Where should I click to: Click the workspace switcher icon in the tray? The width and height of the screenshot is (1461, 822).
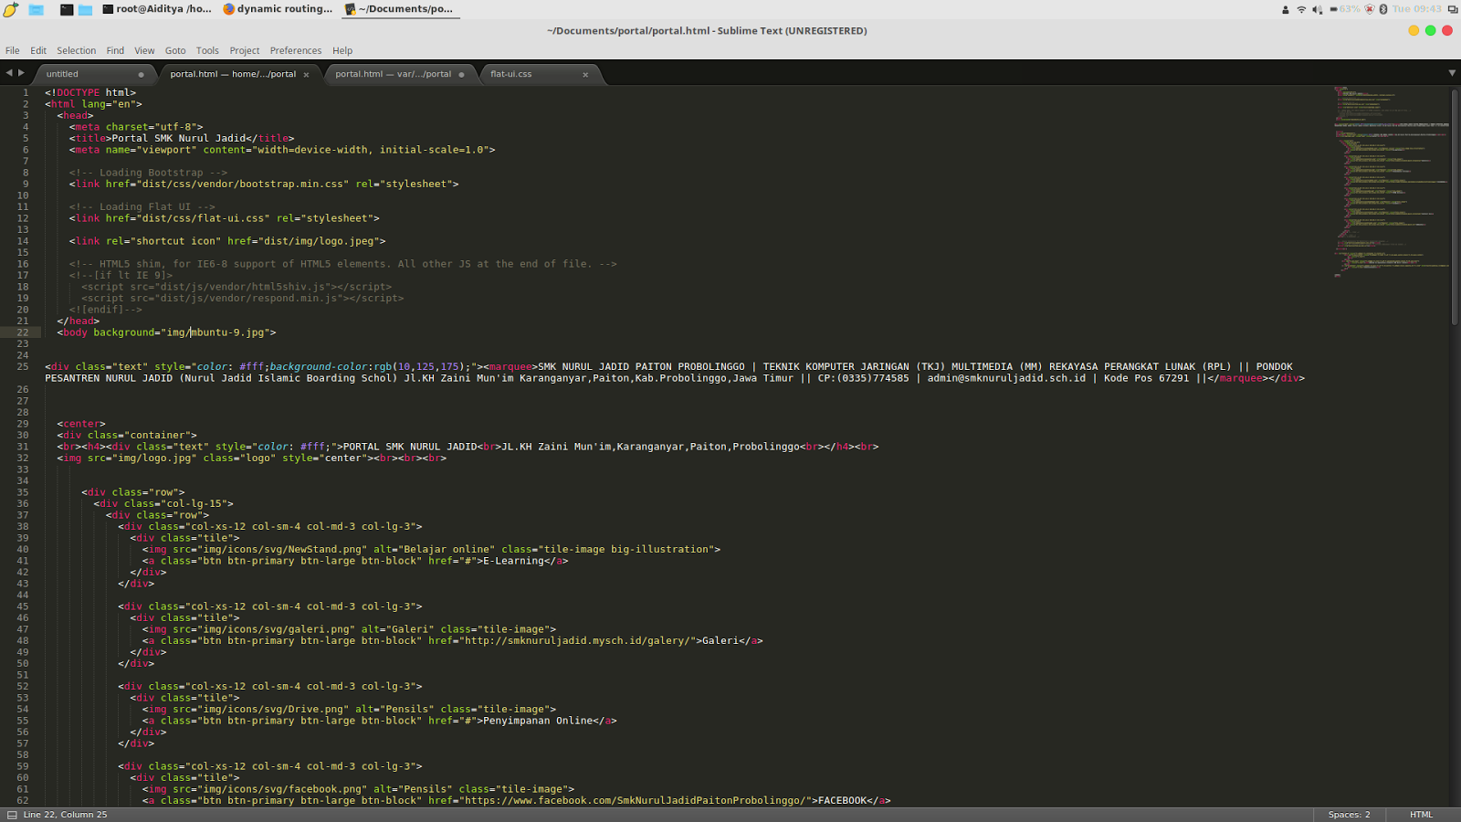pyautogui.click(x=1451, y=10)
